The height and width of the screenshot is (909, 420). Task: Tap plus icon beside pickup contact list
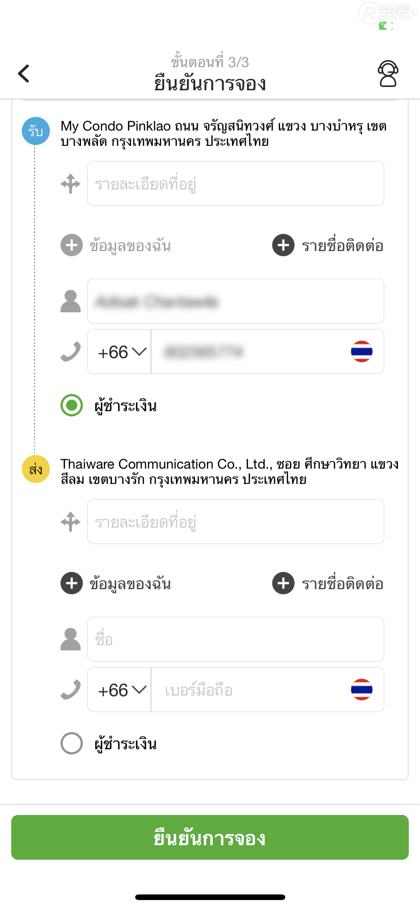283,245
